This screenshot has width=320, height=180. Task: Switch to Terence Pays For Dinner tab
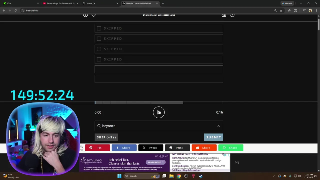(60, 3)
